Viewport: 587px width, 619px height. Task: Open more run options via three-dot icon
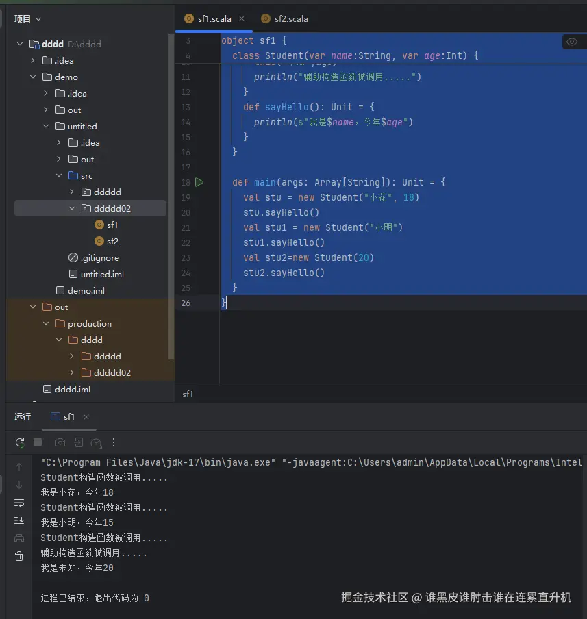click(114, 442)
